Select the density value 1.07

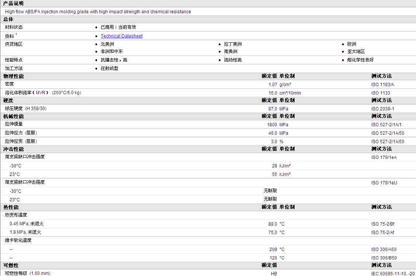pyautogui.click(x=272, y=85)
